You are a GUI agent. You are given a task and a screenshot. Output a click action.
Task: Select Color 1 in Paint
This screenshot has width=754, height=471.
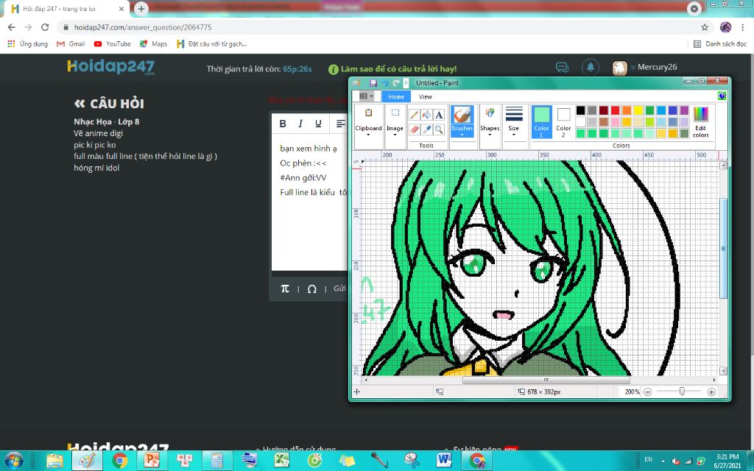[541, 122]
